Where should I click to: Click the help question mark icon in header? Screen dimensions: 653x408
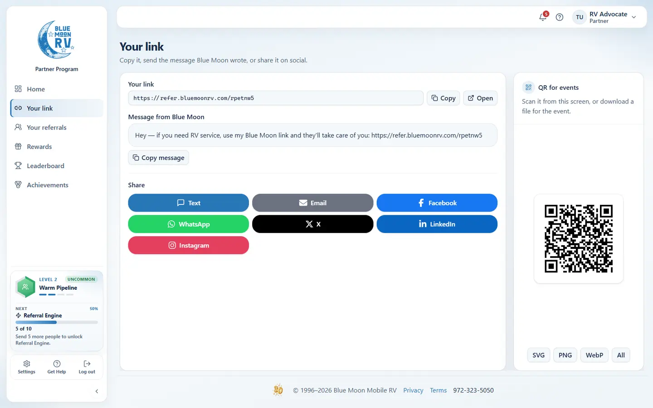pos(560,17)
